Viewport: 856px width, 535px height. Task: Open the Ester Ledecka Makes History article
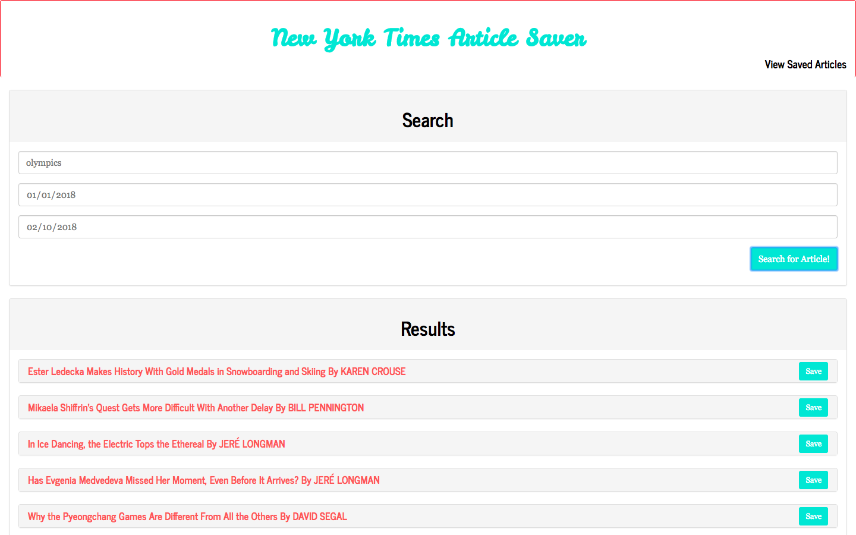click(x=217, y=372)
